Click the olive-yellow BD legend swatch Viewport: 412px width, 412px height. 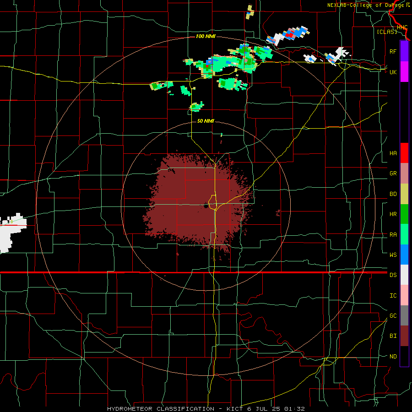404,194
